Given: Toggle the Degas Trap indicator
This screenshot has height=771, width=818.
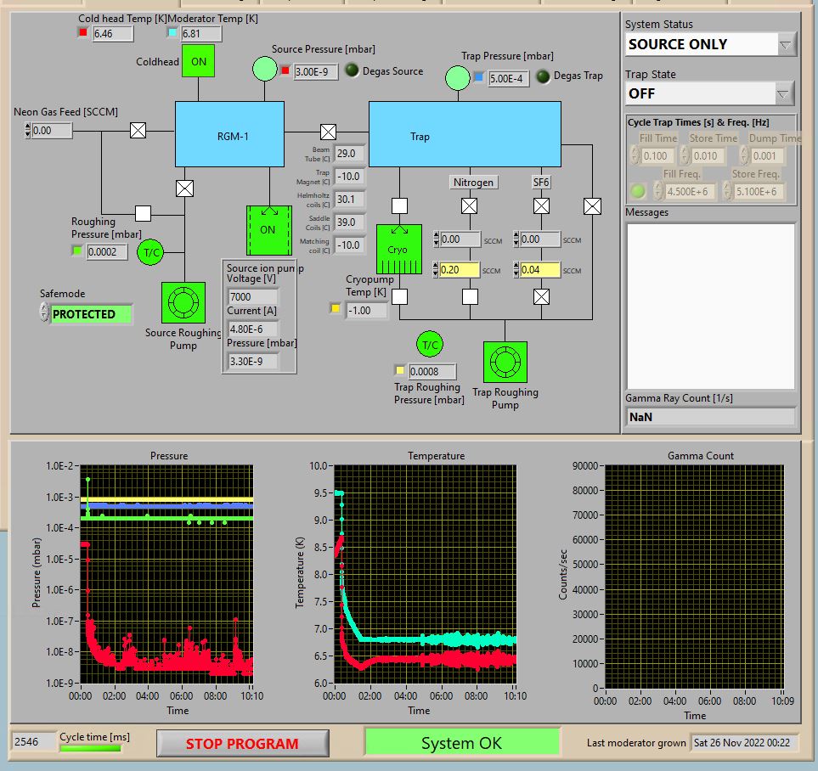Looking at the screenshot, I should coord(543,76).
